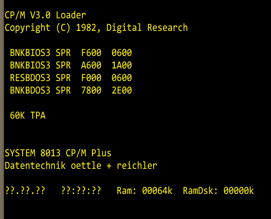Select the A600 address value
This screenshot has width=271, height=219.
(91, 65)
